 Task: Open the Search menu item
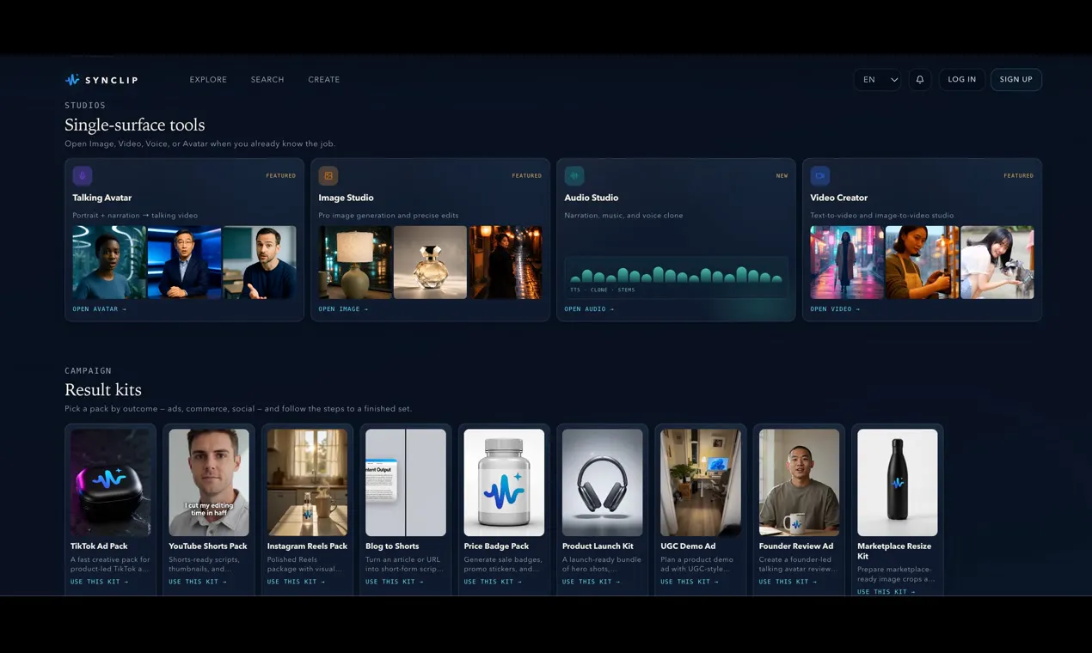[x=267, y=80]
